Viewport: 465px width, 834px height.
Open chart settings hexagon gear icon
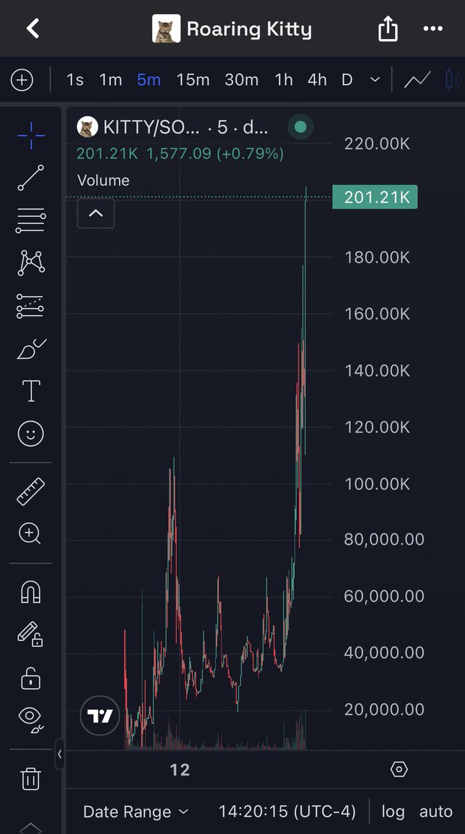click(x=398, y=769)
